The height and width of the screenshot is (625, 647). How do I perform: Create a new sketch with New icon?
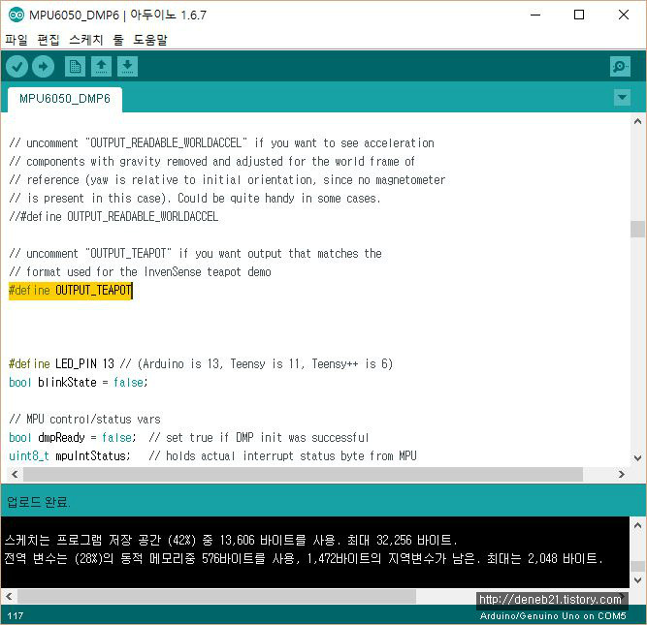[75, 66]
